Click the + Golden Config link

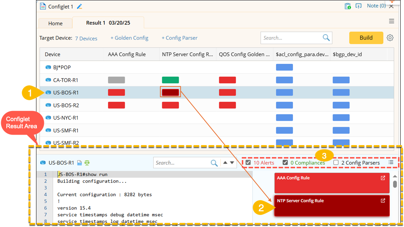pyautogui.click(x=129, y=38)
